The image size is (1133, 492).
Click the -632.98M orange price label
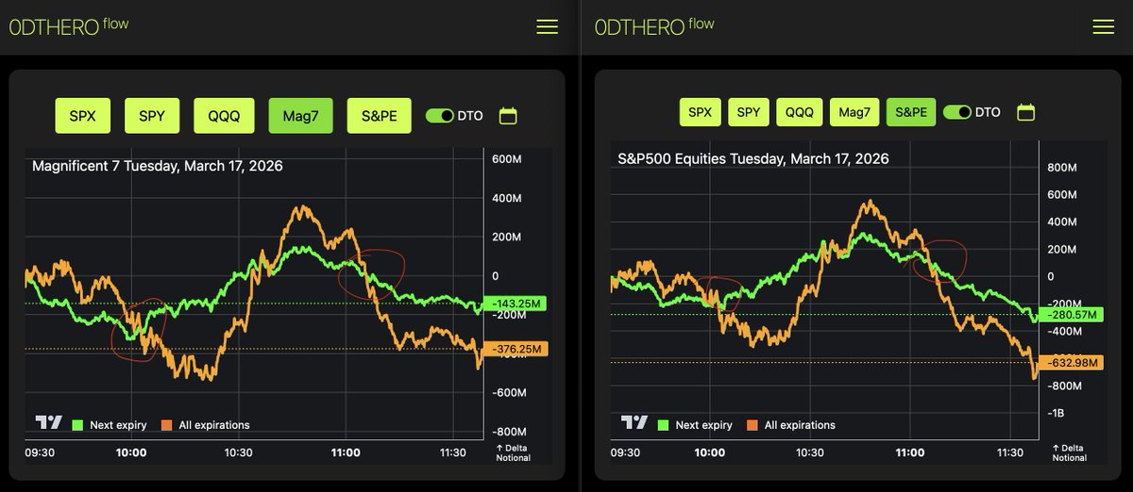[x=1073, y=363]
